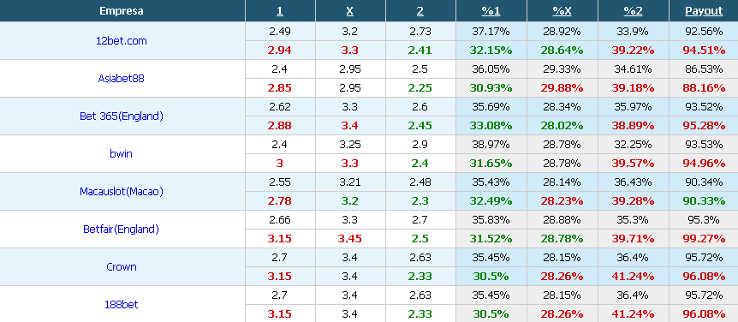Sort table by the X column header

tap(349, 11)
